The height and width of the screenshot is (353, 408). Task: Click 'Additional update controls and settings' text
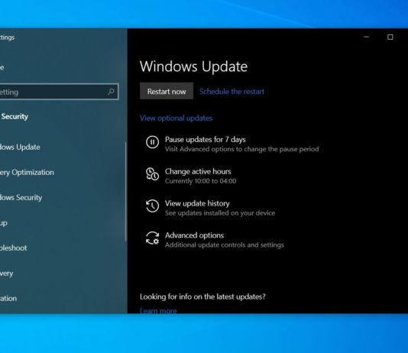[x=225, y=245]
